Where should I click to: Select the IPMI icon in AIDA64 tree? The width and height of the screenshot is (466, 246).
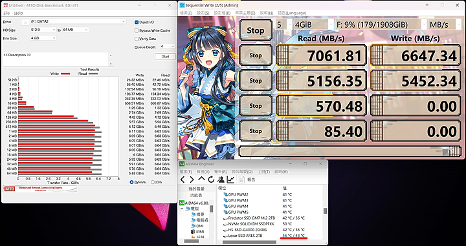(x=194, y=232)
